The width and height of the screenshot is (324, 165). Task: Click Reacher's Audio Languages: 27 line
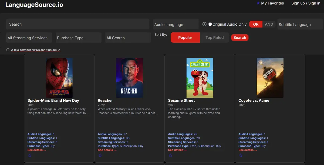click(x=112, y=134)
